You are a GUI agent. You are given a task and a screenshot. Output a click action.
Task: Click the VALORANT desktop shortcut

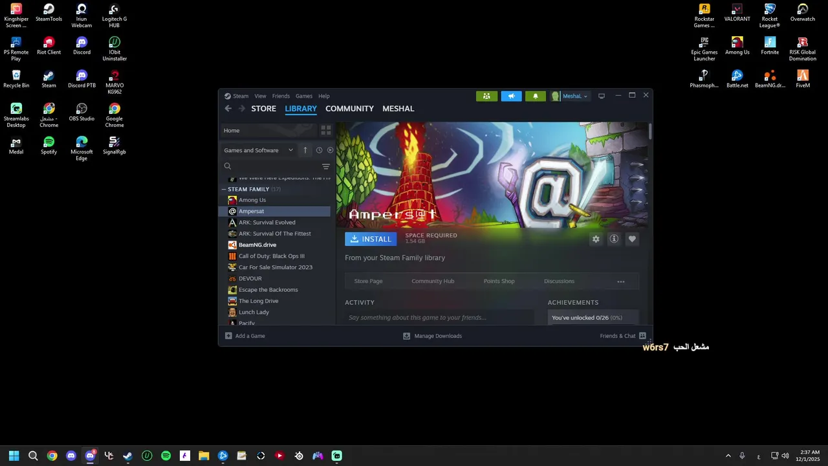[x=737, y=13]
